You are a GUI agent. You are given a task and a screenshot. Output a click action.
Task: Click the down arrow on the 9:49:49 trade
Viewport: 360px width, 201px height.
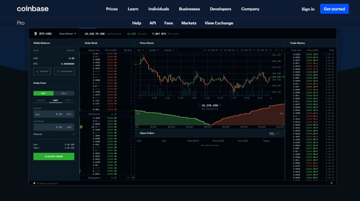(x=317, y=63)
